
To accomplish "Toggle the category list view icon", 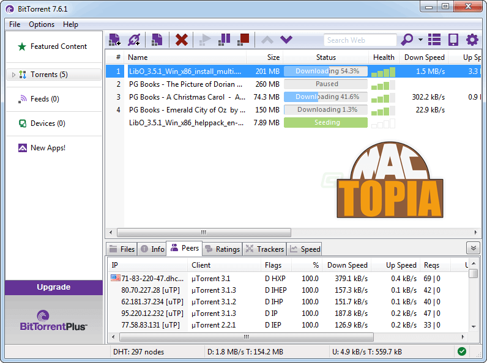I will (434, 40).
